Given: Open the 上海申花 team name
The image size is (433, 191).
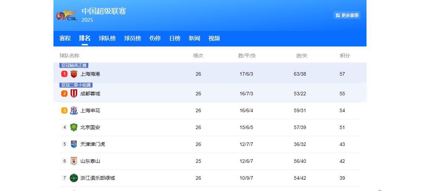Looking at the screenshot, I should point(90,110).
